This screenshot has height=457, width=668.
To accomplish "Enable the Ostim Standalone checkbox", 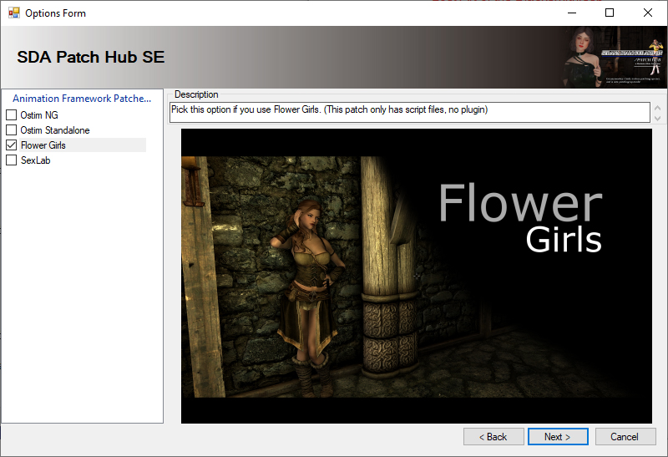I will 12,130.
